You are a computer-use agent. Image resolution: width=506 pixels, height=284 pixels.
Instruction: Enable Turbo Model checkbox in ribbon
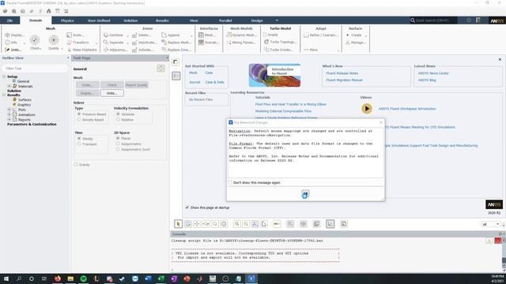[x=266, y=35]
